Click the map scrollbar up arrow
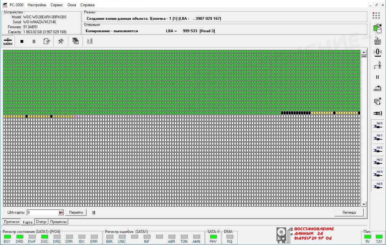This screenshot has height=245, width=386. tap(364, 52)
